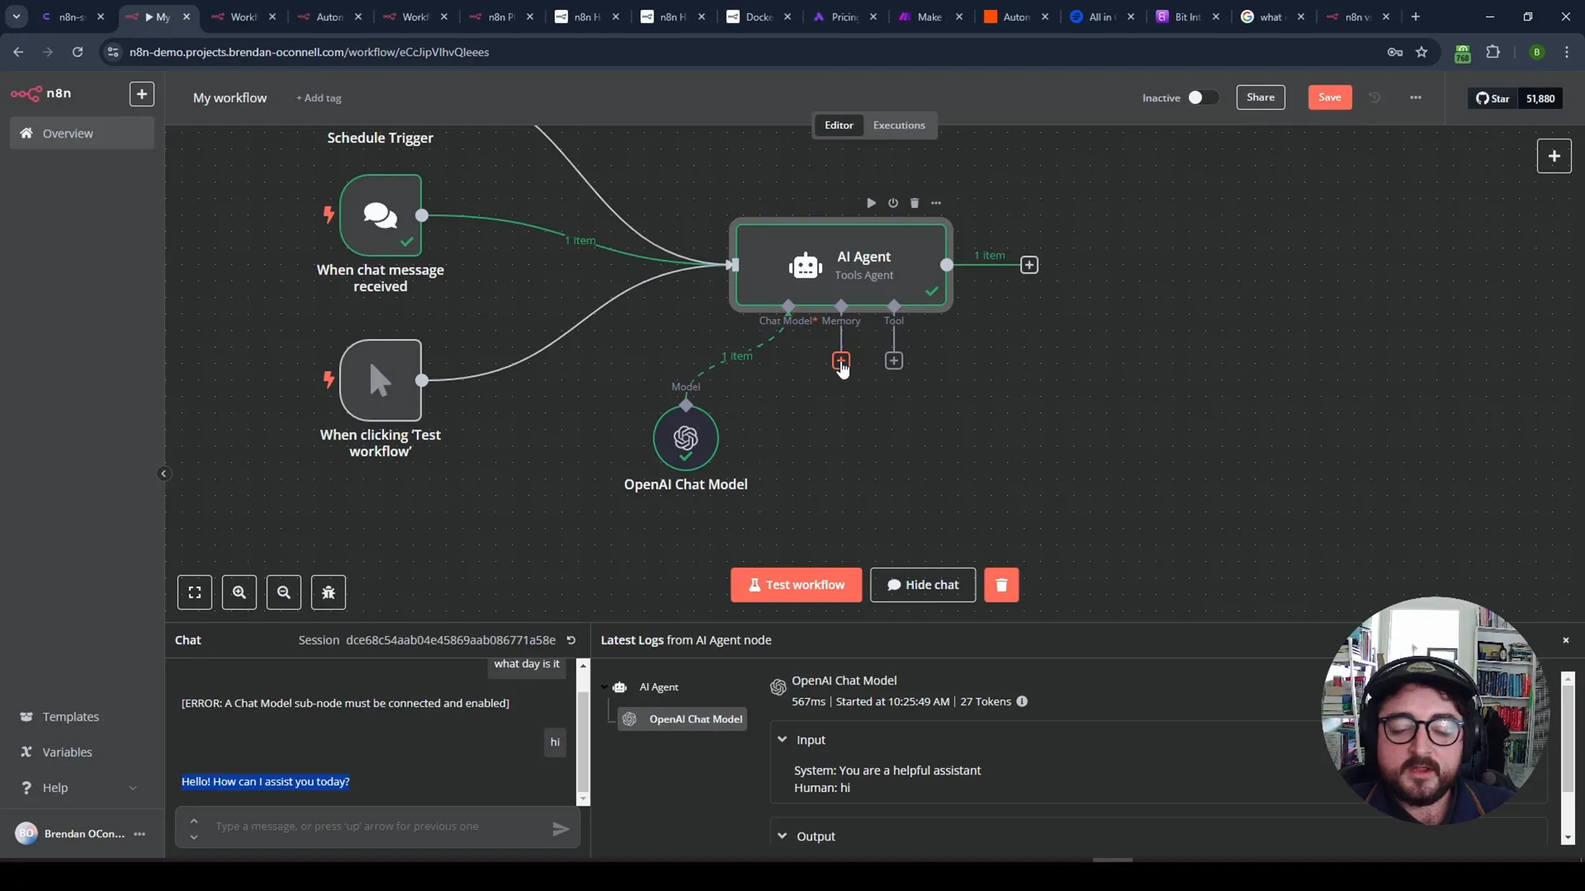Clear execution data with the red trash button
Viewport: 1585px width, 891px height.
click(1001, 585)
